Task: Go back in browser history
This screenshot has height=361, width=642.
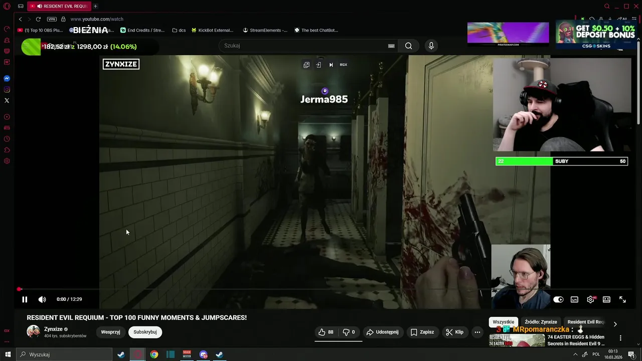Action: click(20, 19)
